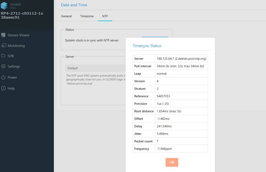The width and height of the screenshot is (266, 172).
Task: Click the Frequency value -7.948ppm
Action: 164,149
